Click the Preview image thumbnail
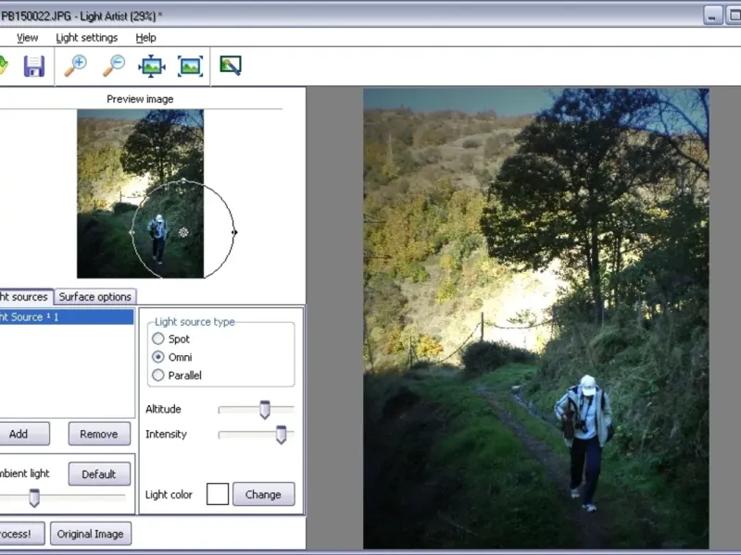 141,193
